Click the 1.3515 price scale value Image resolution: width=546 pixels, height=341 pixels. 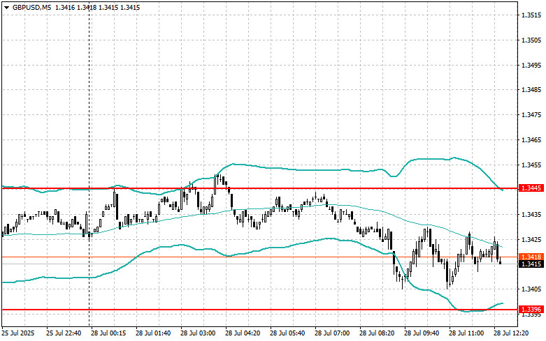click(531, 15)
